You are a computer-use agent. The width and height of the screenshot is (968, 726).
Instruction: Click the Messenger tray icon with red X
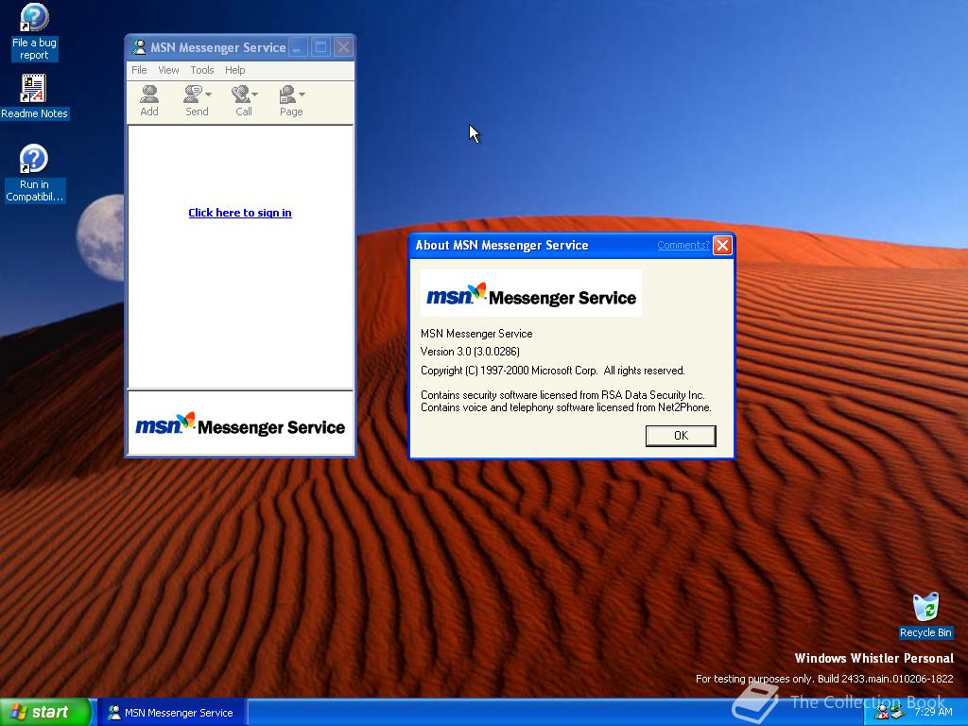(882, 713)
